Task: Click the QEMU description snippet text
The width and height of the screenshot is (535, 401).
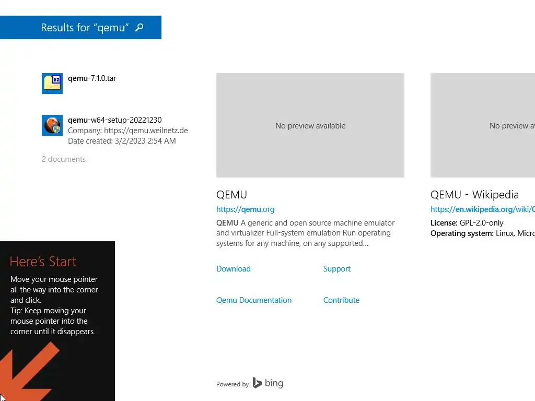Action: coord(305,233)
